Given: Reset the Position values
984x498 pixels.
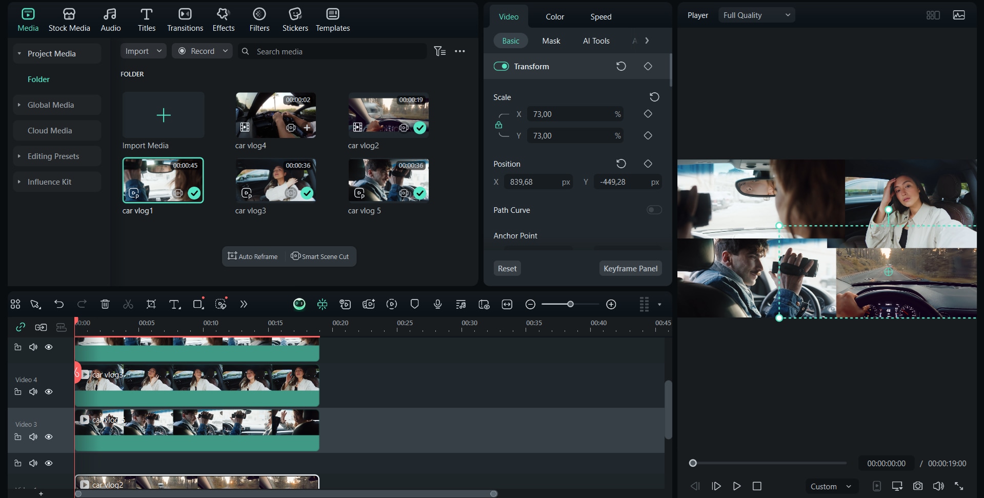Looking at the screenshot, I should point(621,164).
